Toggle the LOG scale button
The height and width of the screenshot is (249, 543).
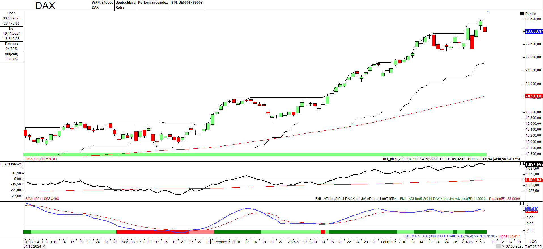pos(533,242)
